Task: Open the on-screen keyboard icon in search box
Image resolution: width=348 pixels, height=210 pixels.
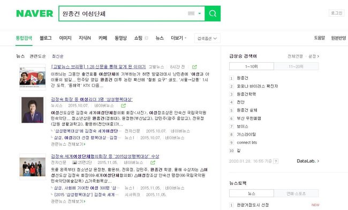Action: [x=191, y=13]
